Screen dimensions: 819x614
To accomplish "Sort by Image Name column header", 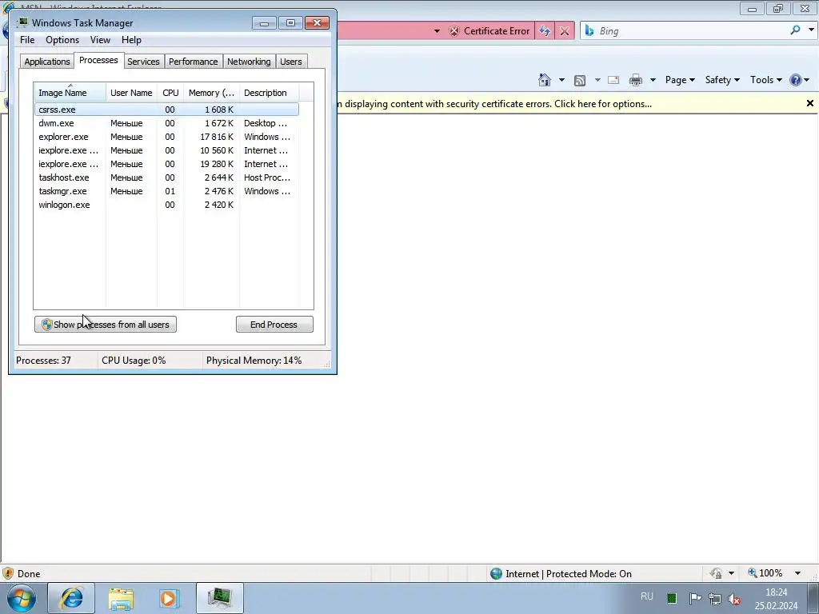I will coord(70,93).
